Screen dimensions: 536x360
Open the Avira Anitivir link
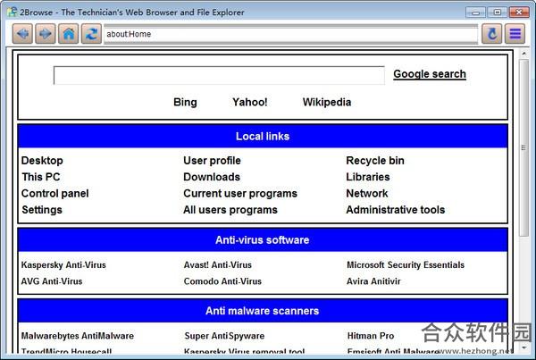[x=373, y=281]
